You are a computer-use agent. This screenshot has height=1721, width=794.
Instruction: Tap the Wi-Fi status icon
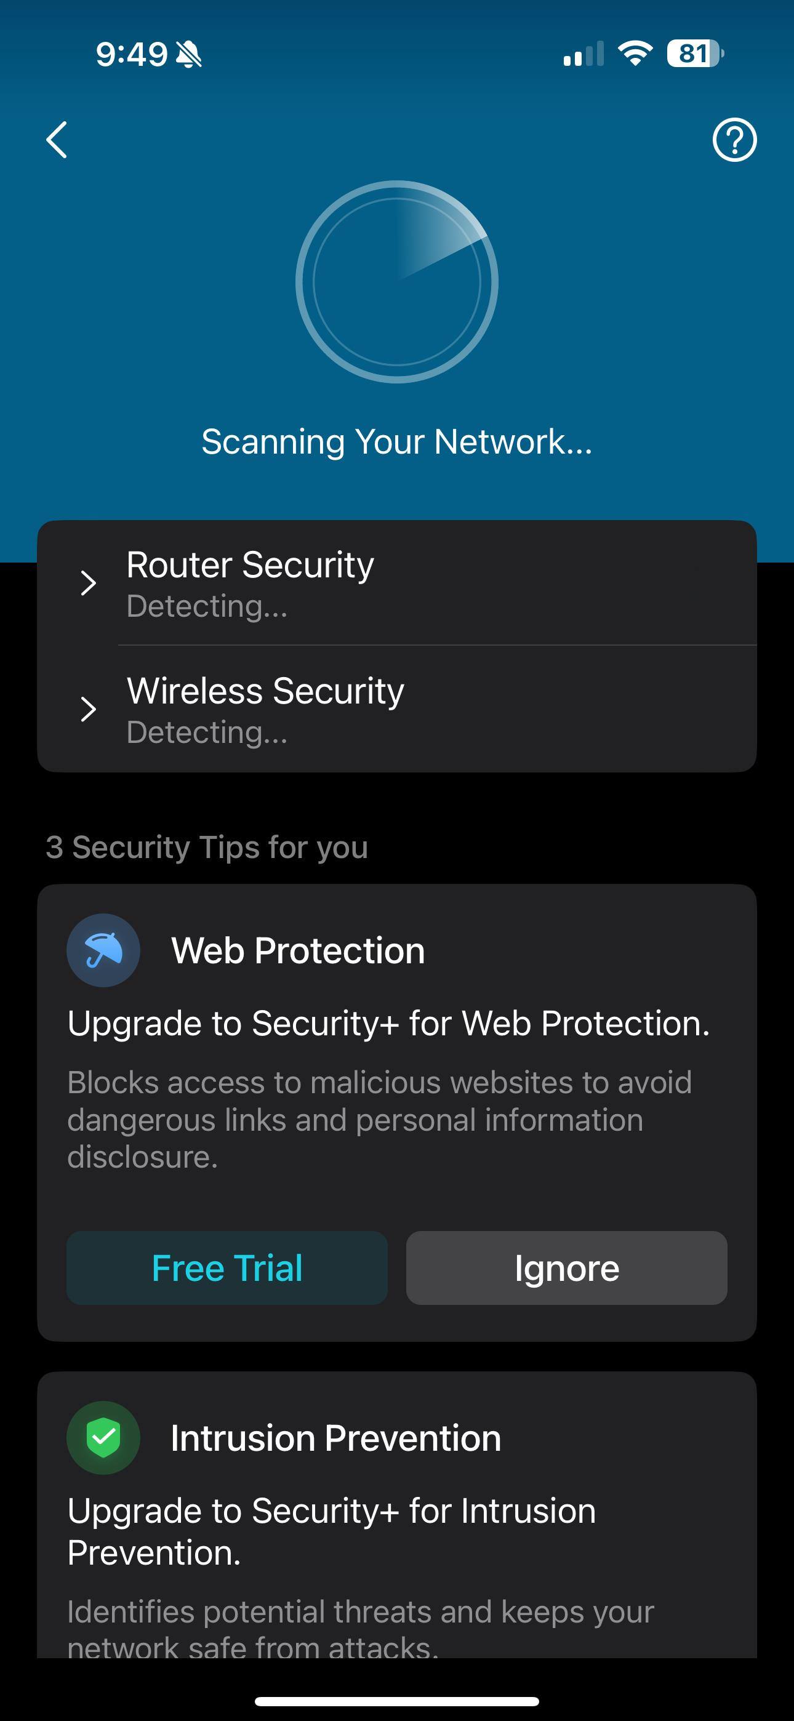[635, 54]
